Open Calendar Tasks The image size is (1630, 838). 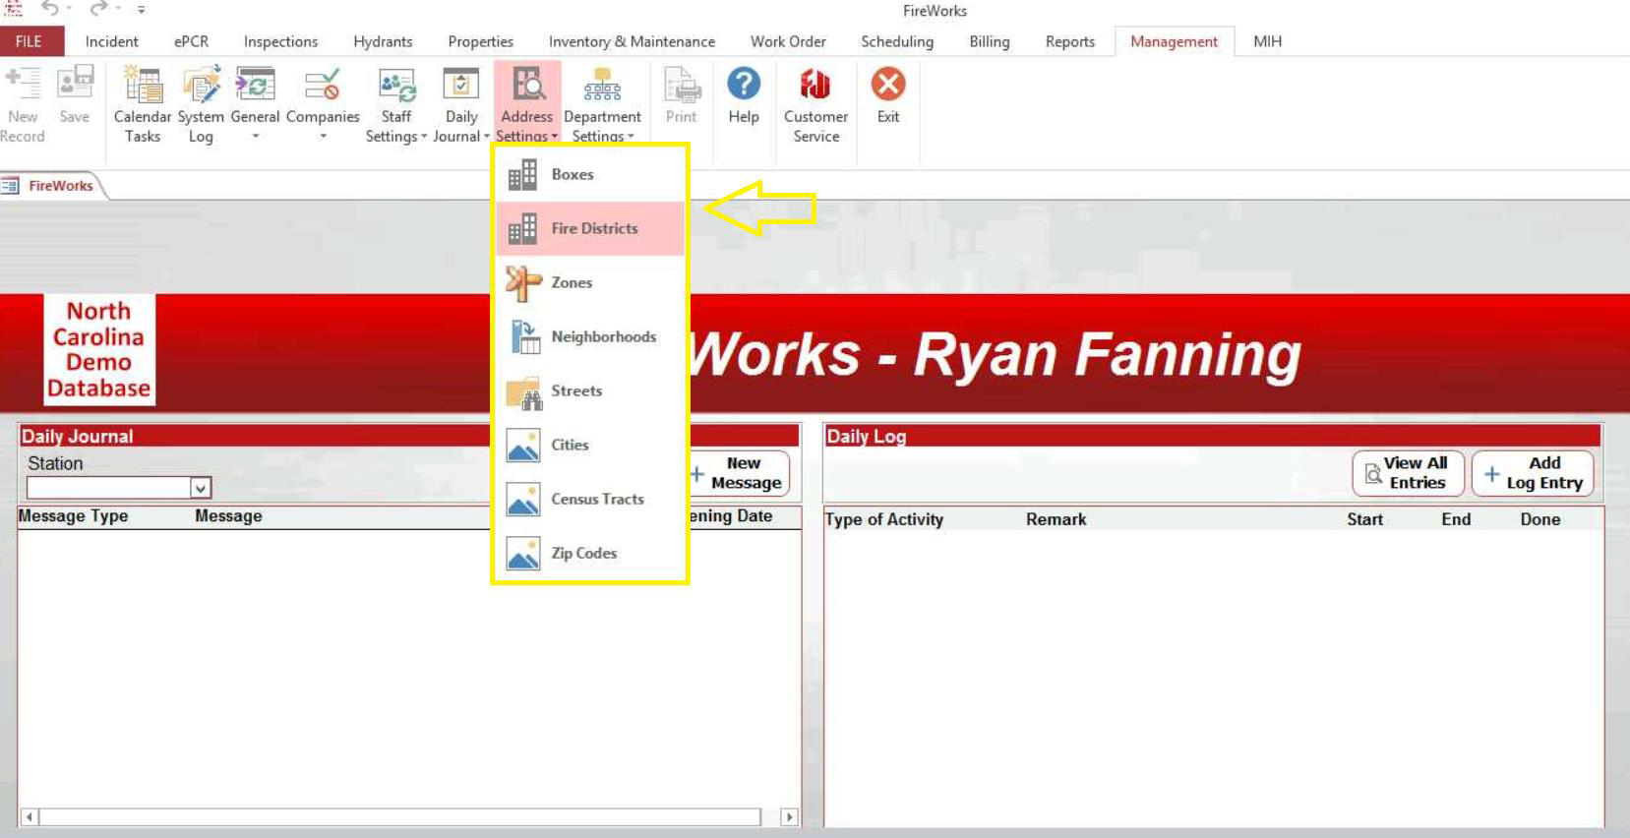point(143,103)
